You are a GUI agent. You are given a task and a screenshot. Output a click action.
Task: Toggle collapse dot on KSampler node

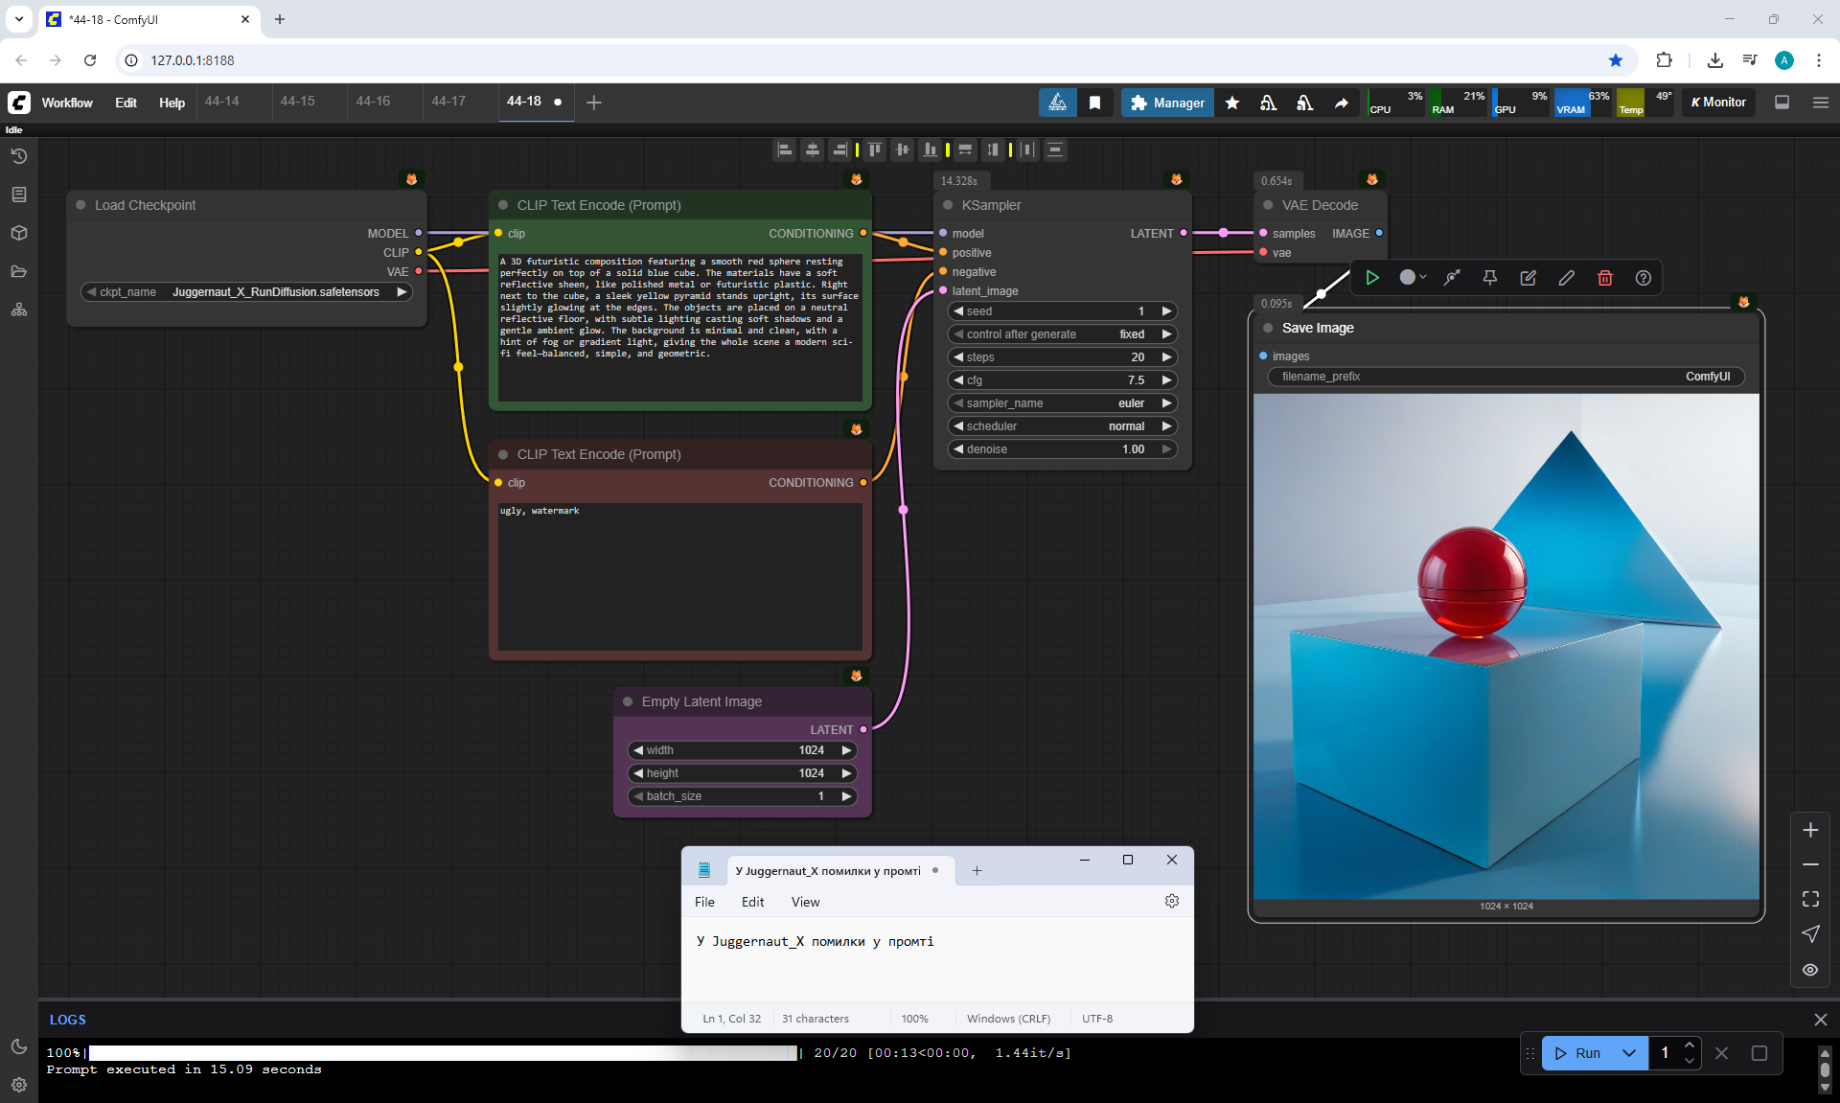pyautogui.click(x=948, y=205)
